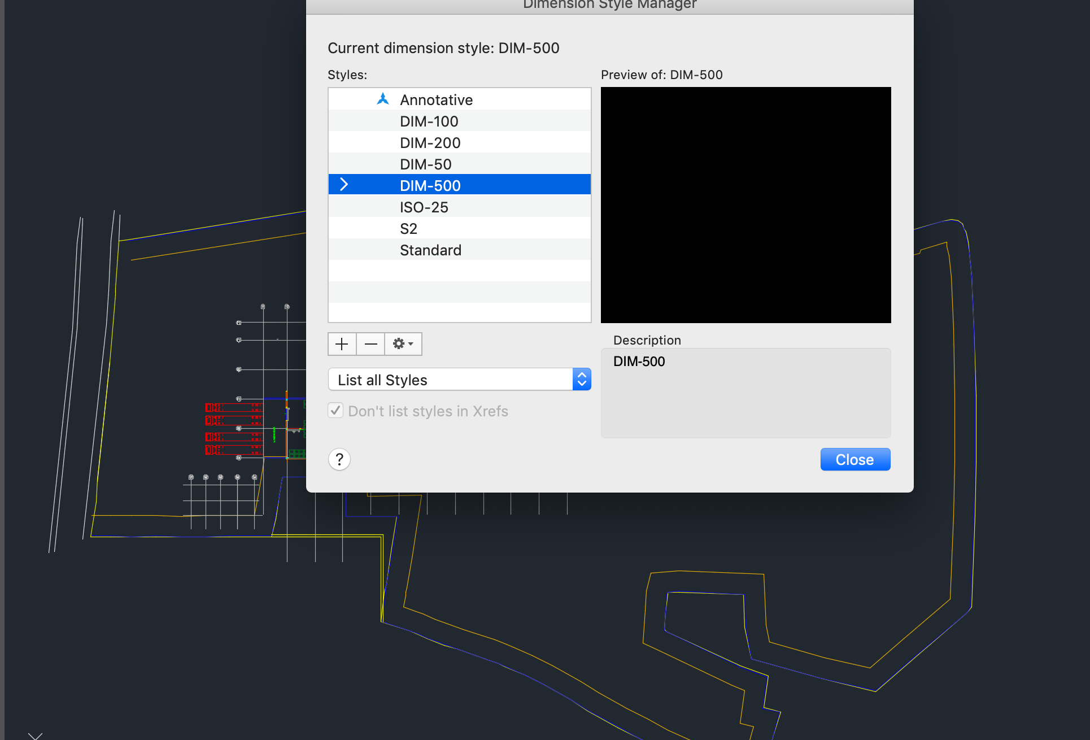Select the DIM-50 style
The width and height of the screenshot is (1090, 740).
click(x=425, y=164)
